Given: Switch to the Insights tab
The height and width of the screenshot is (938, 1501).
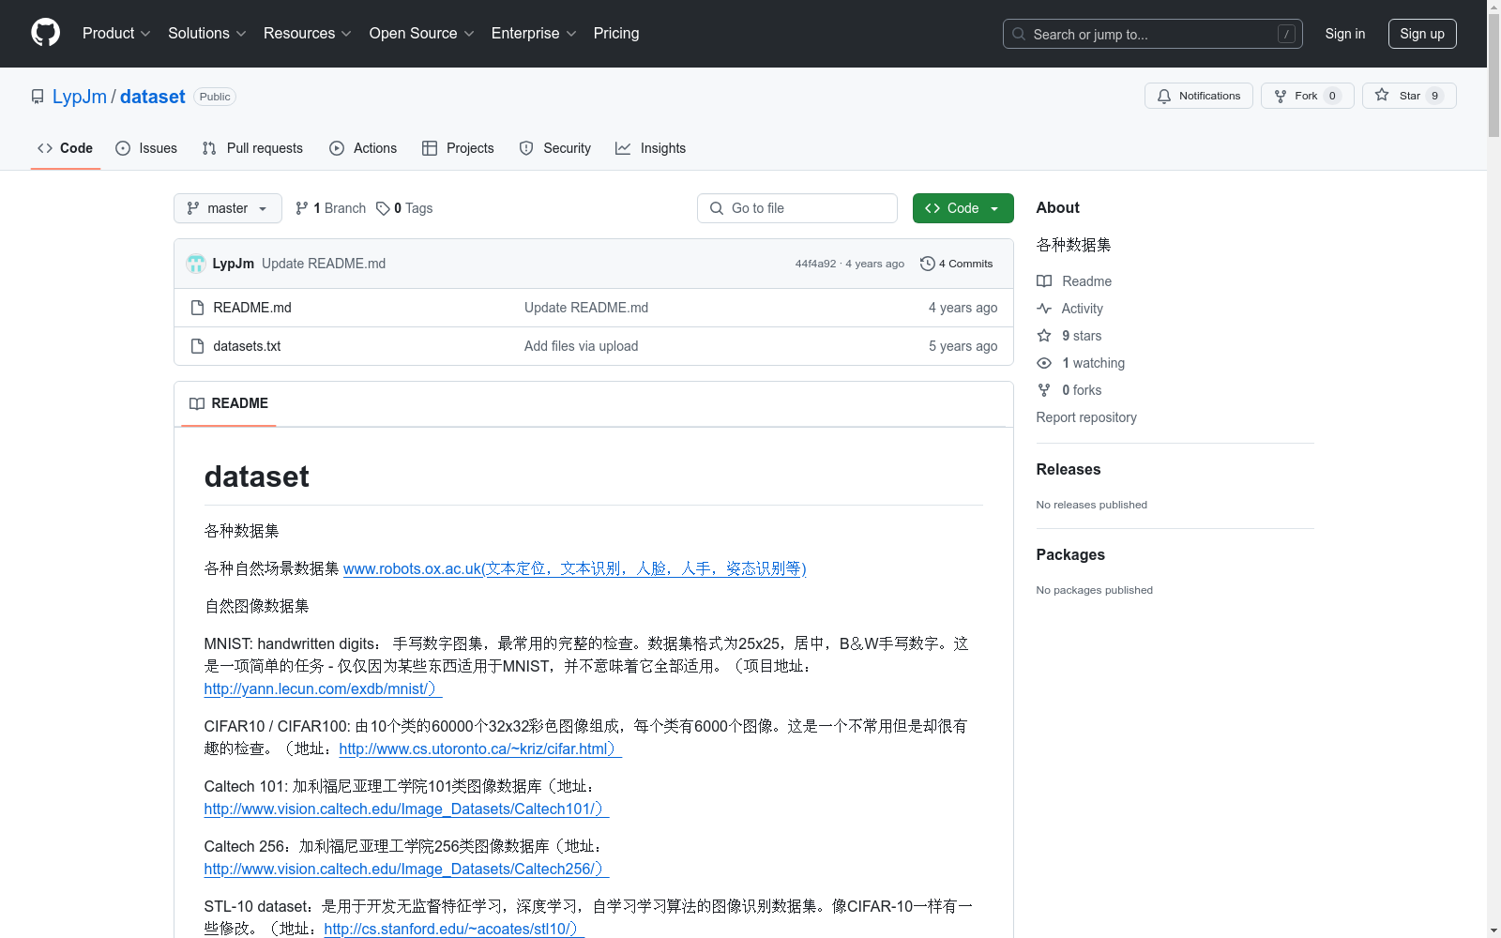Looking at the screenshot, I should [x=650, y=148].
